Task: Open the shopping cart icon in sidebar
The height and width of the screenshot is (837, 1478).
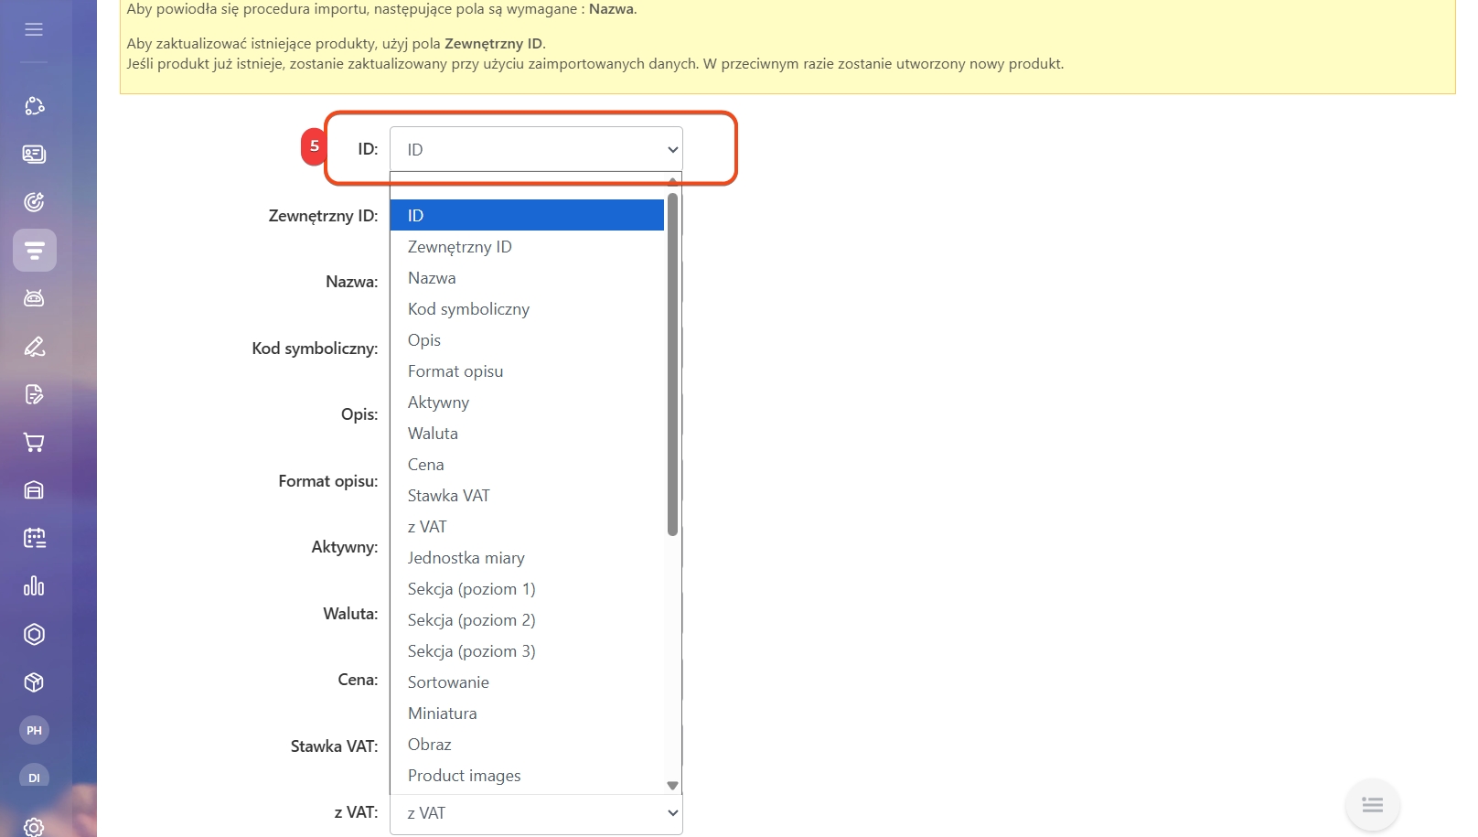Action: point(34,443)
